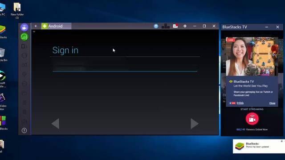Minimize the BlueStacks Android window
This screenshot has width=285, height=160.
tap(195, 26)
